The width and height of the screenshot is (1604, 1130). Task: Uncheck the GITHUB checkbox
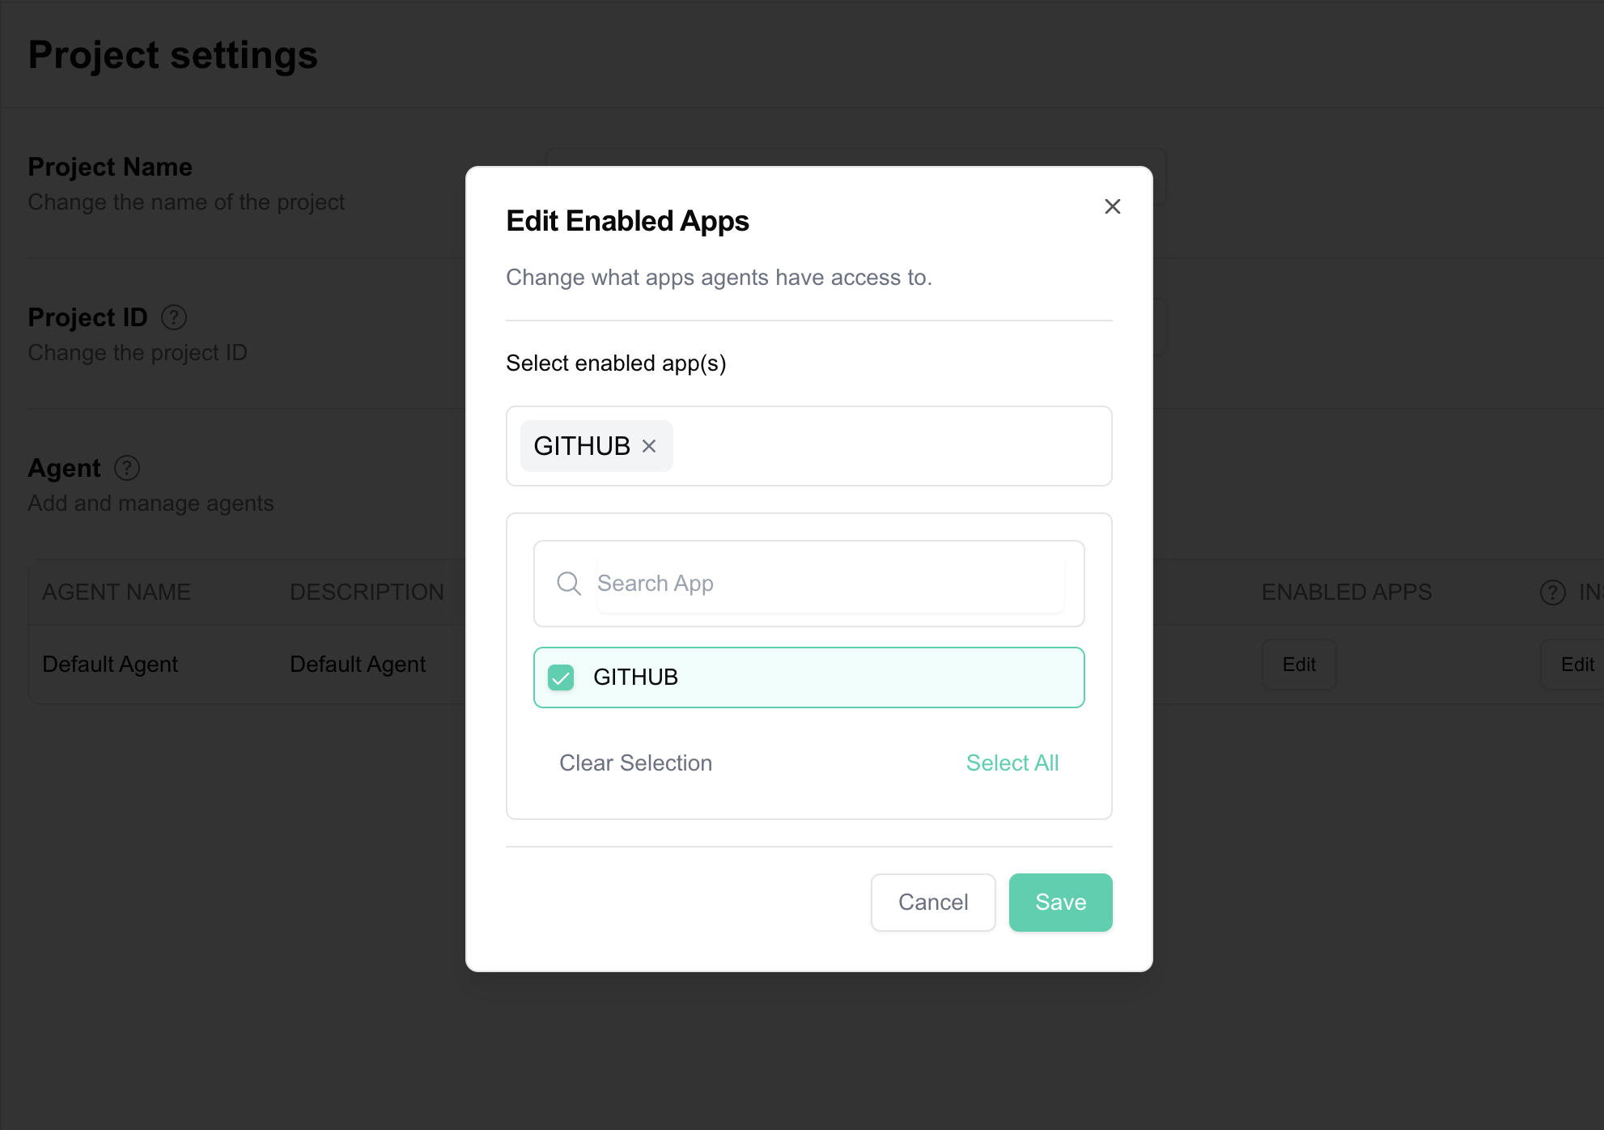coord(561,678)
